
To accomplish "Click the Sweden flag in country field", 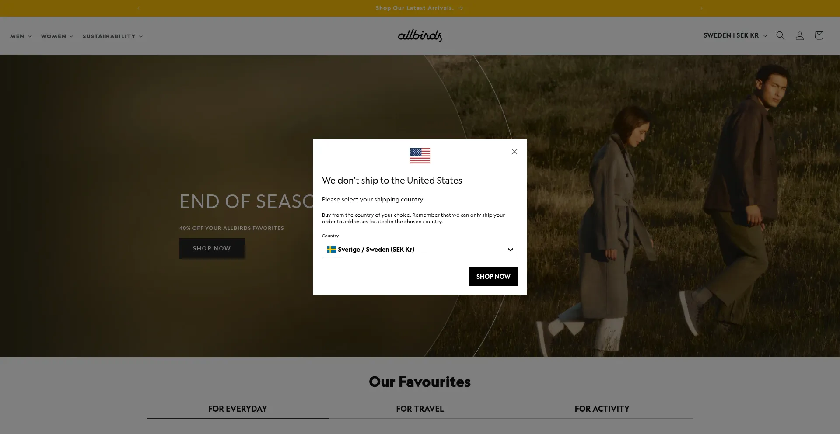I will [x=332, y=250].
